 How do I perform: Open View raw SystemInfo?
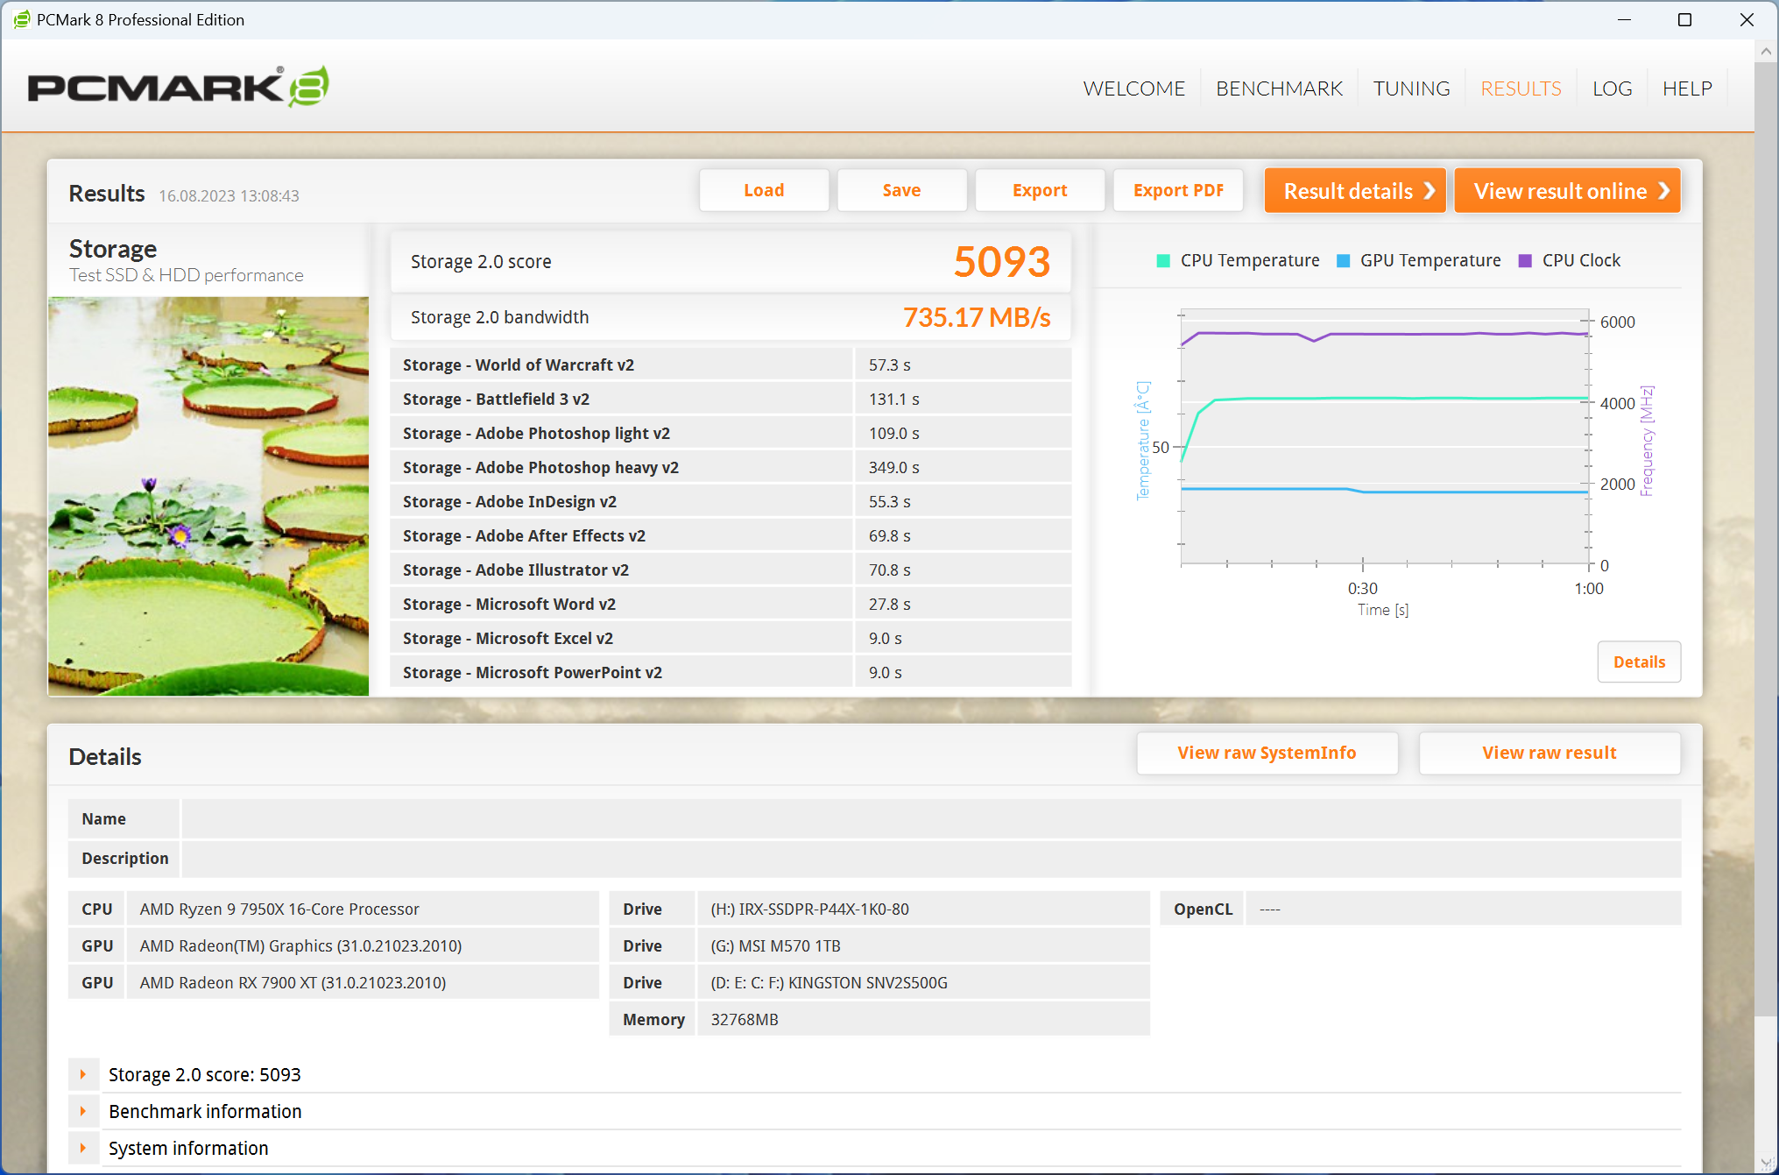1267,753
